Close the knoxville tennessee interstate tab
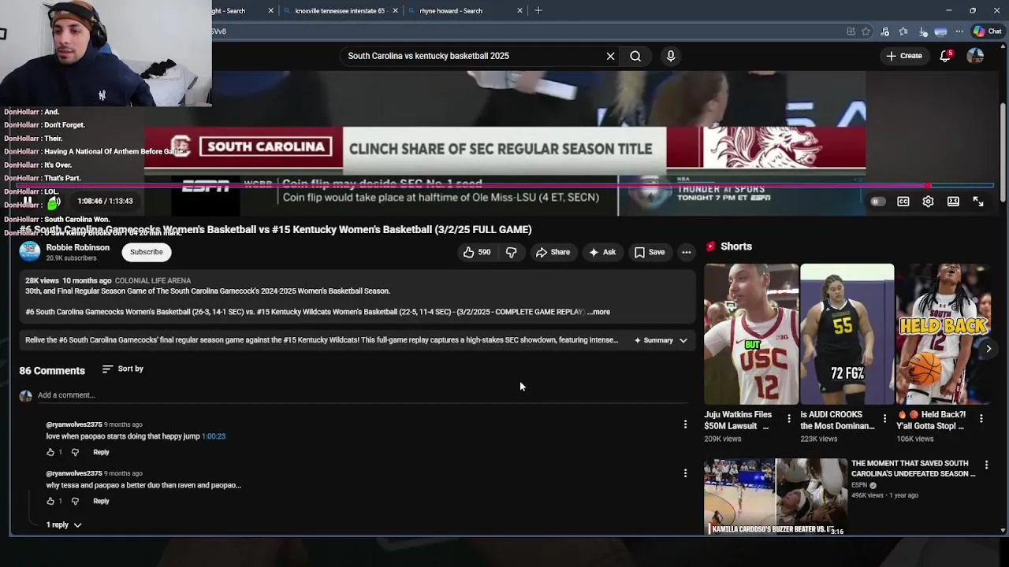1009x567 pixels. click(x=395, y=10)
